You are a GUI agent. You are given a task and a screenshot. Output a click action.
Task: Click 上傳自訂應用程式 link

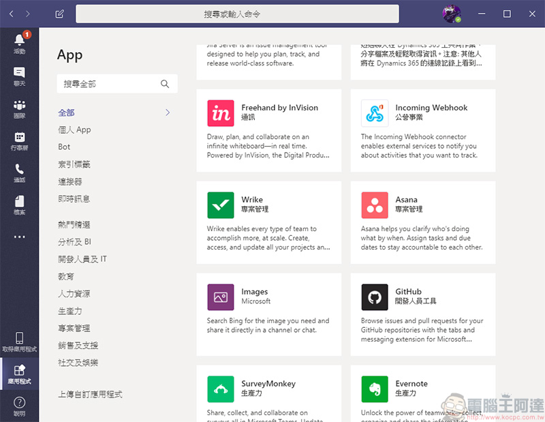click(90, 394)
